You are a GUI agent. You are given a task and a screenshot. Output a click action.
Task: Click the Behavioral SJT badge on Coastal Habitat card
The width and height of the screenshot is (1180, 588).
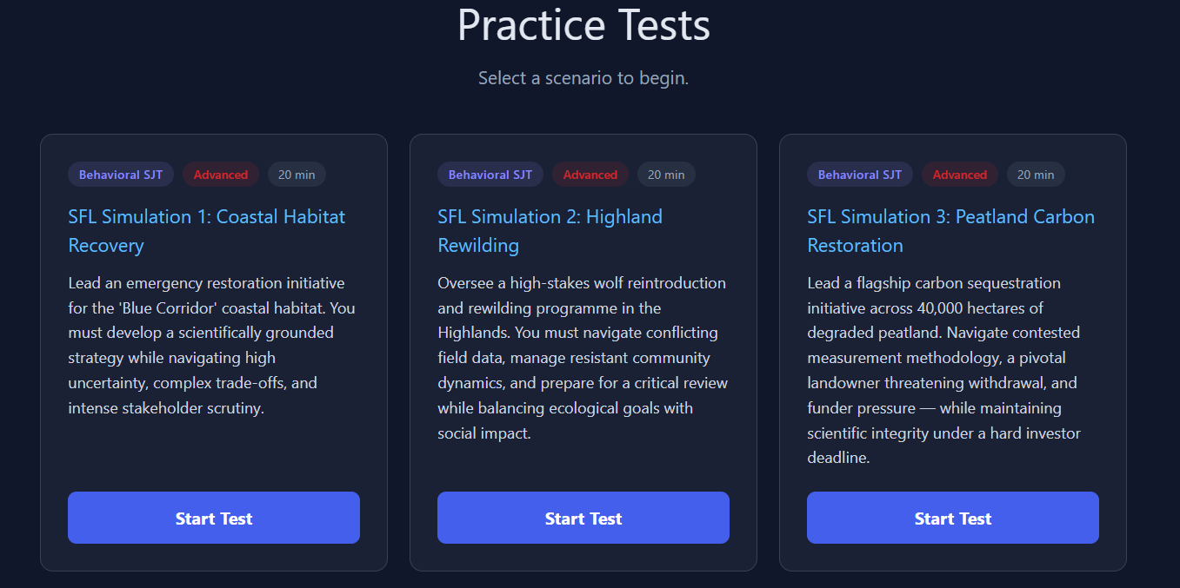click(x=120, y=174)
